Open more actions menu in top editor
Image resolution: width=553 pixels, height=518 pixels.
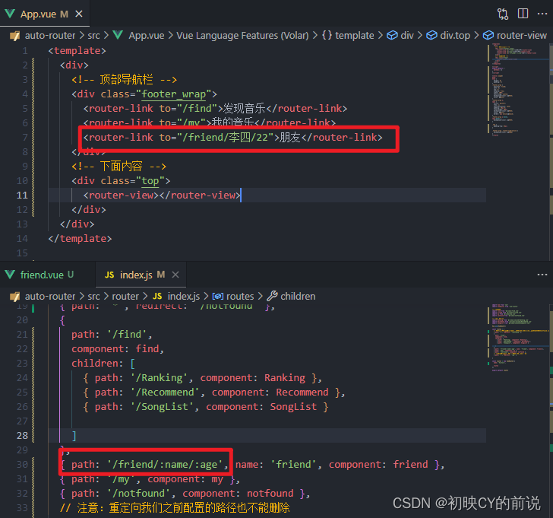pos(542,14)
